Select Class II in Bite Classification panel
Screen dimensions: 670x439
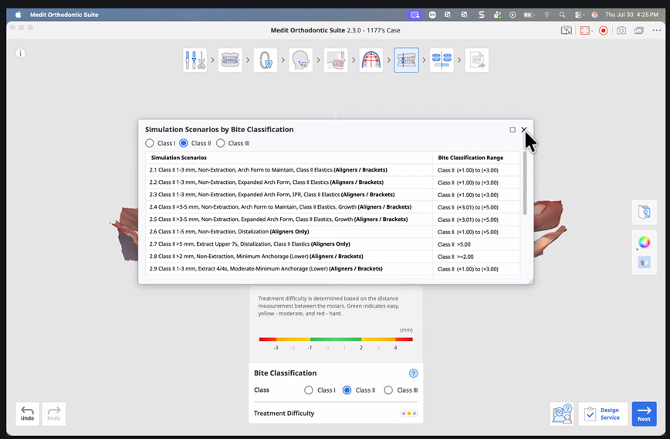(347, 390)
